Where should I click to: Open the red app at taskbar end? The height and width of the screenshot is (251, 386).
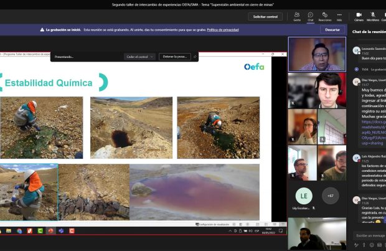tap(72, 231)
